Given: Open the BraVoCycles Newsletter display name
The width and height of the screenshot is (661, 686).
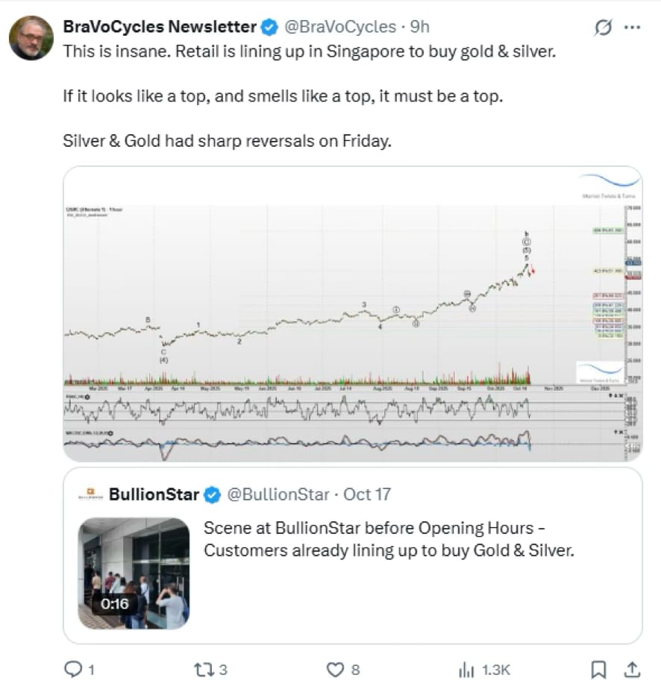Looking at the screenshot, I should click(160, 27).
